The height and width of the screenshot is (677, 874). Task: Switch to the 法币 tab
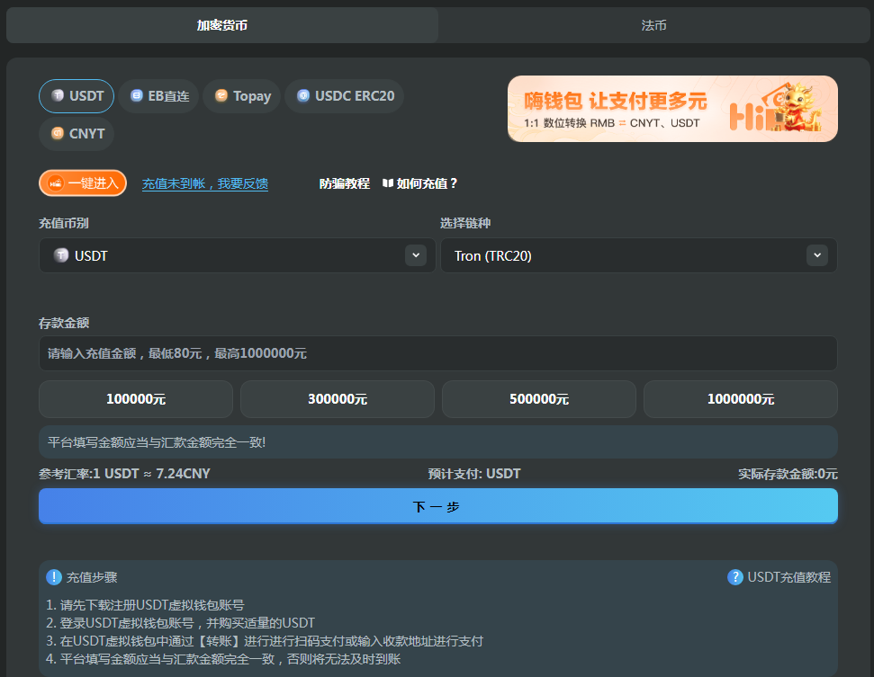654,25
